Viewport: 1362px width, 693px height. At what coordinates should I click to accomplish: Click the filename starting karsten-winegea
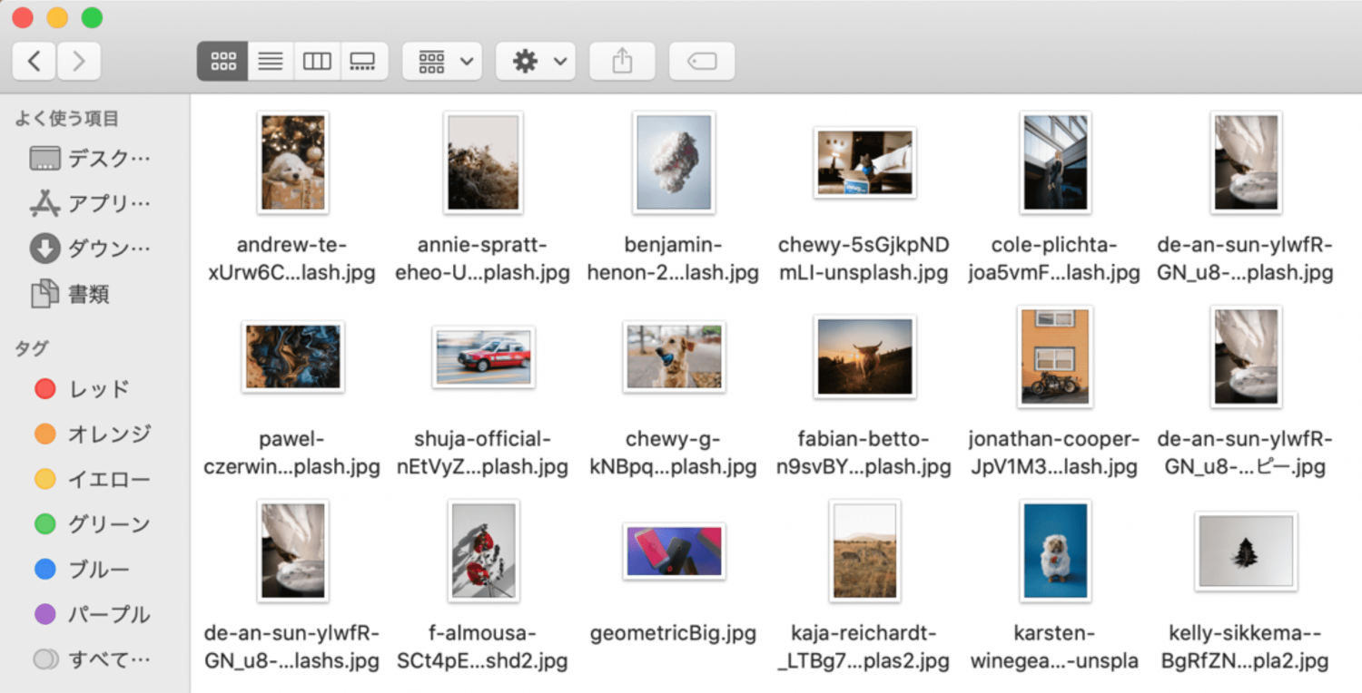(x=1055, y=648)
